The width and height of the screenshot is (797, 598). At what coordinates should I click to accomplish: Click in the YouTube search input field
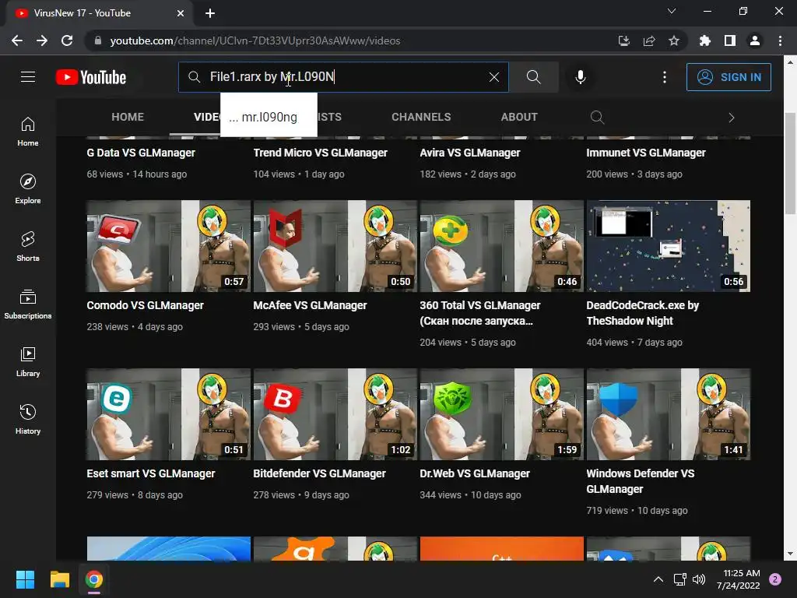point(343,77)
